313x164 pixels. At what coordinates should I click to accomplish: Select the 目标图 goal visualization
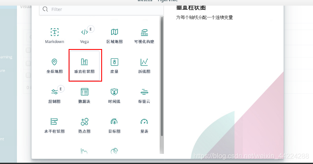tap(114, 126)
